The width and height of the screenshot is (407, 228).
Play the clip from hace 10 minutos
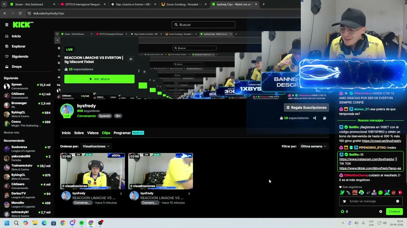(161, 171)
